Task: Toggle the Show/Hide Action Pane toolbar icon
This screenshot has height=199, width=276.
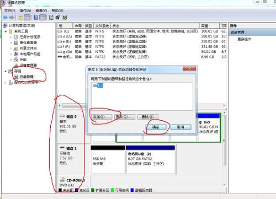Action: [43, 18]
